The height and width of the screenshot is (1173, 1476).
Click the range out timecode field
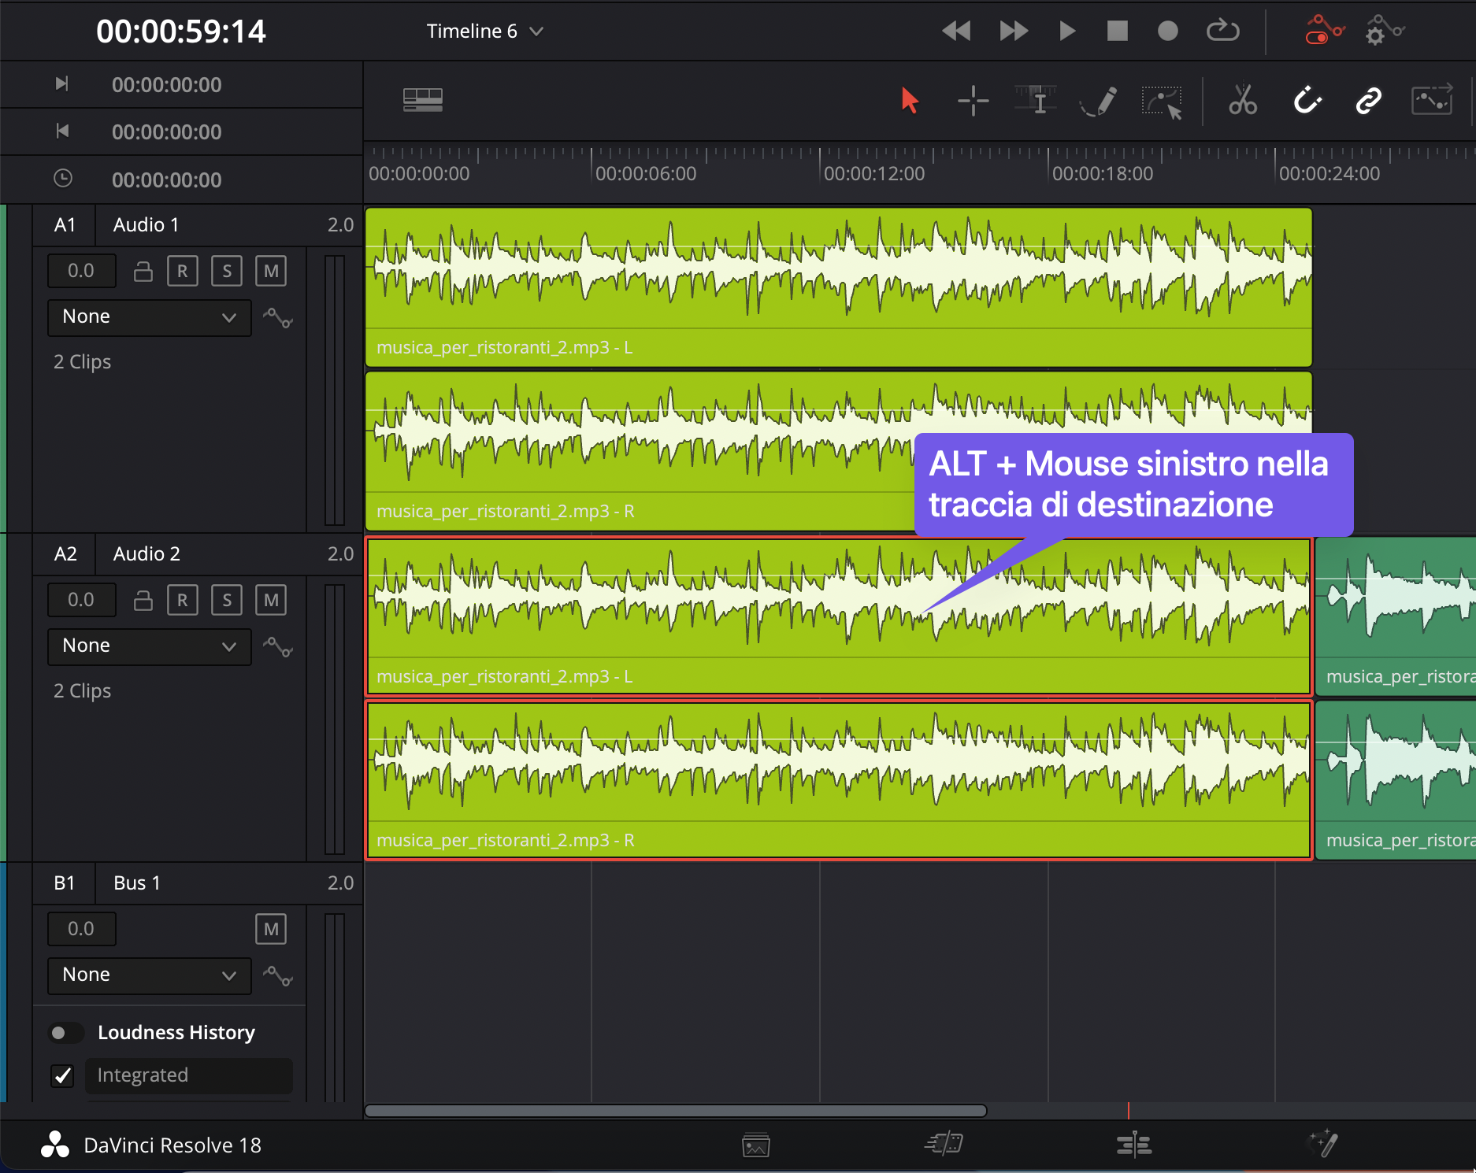(167, 132)
